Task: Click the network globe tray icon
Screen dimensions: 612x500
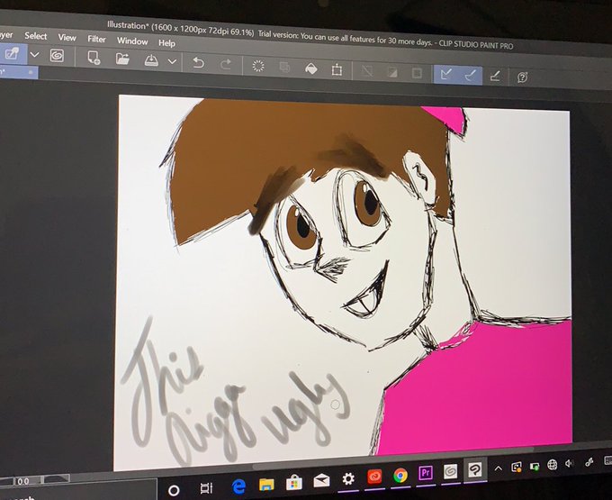Action: point(552,465)
